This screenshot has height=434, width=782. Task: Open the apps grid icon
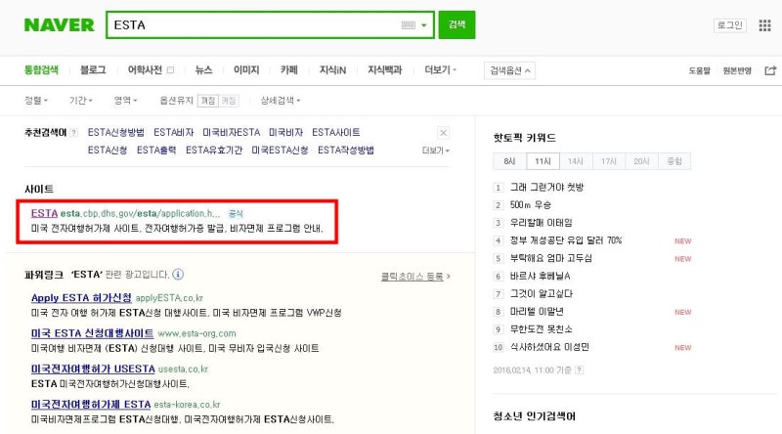765,25
